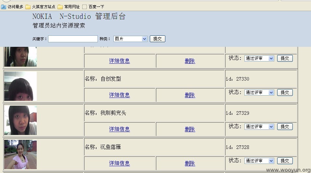Click the NOKIA N-Studio 管理后台 heading
311x173 pixels.
79,16
